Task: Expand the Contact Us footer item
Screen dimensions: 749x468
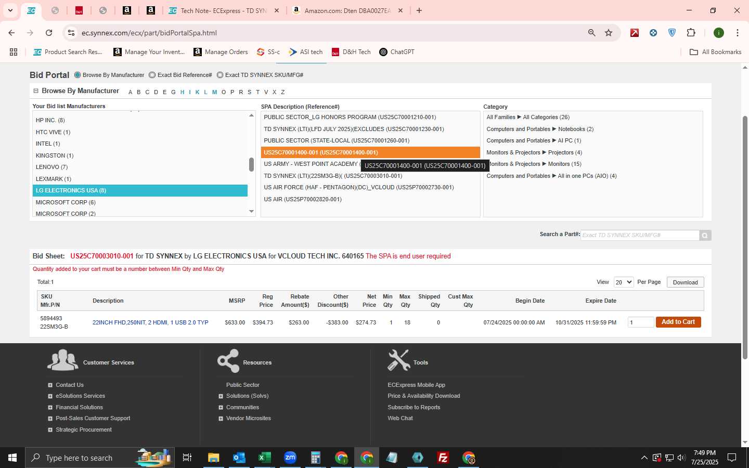Action: (x=50, y=385)
